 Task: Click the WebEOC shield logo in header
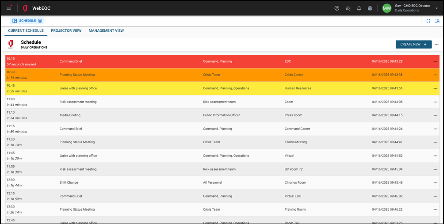point(25,8)
